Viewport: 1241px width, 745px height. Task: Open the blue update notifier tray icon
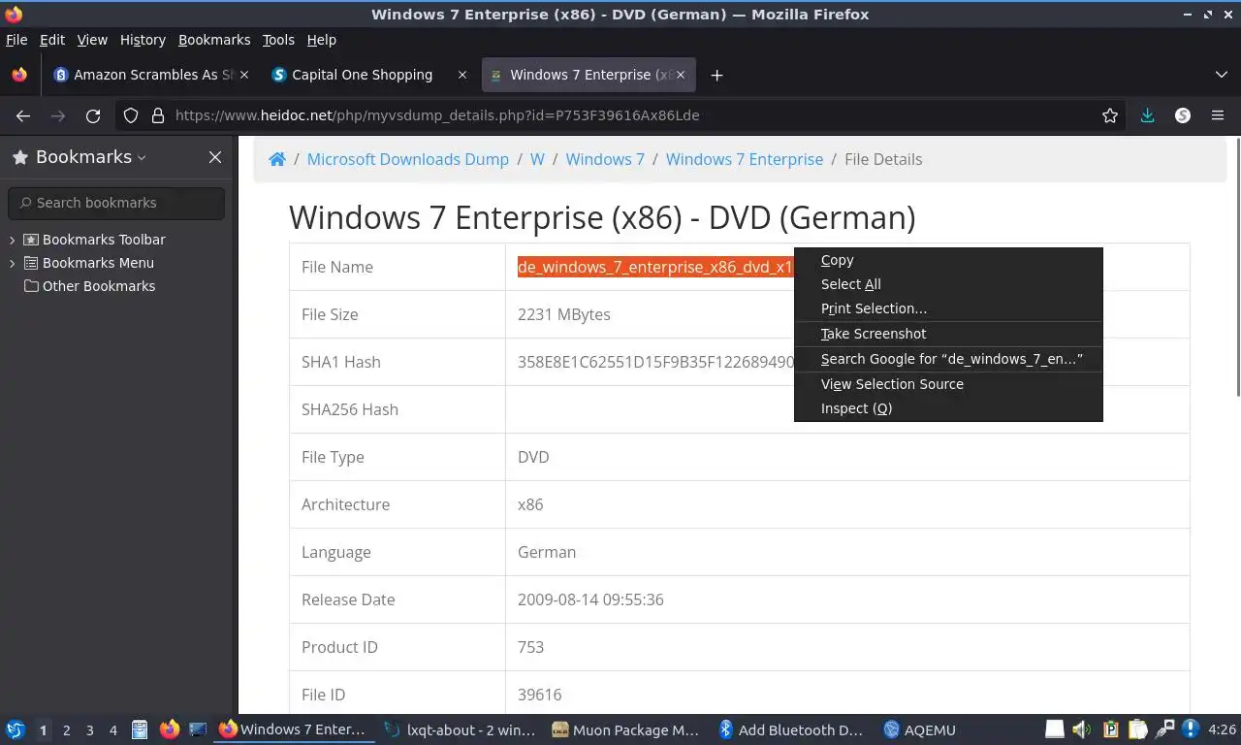point(1191,729)
